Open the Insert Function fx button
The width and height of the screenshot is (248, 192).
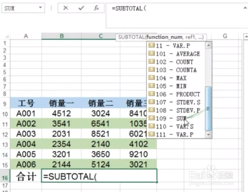(x=96, y=8)
